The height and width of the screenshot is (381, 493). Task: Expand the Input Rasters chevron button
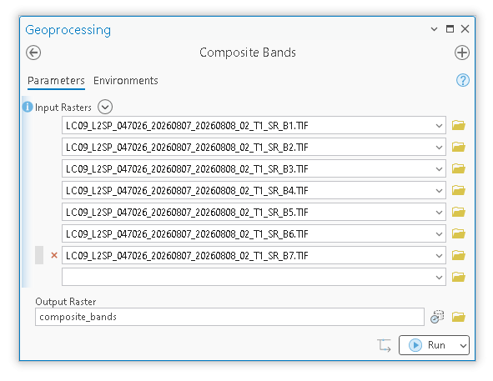tap(105, 107)
